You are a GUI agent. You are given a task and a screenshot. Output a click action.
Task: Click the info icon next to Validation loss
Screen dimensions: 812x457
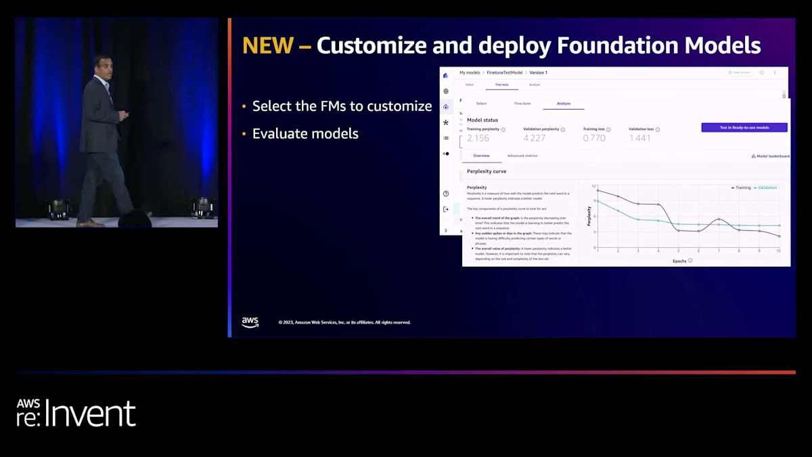[657, 129]
